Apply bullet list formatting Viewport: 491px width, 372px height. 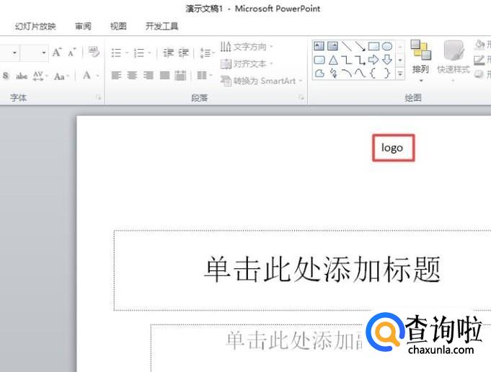[x=116, y=53]
